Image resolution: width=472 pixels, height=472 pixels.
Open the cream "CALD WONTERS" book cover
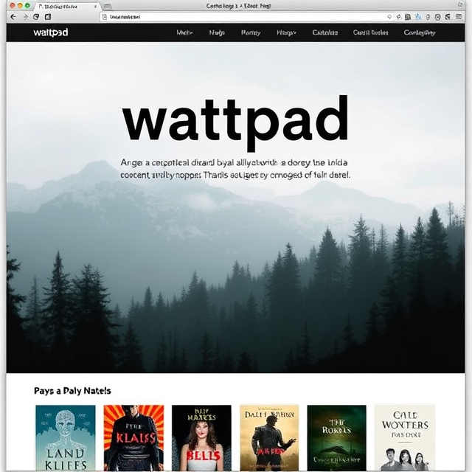coord(405,438)
